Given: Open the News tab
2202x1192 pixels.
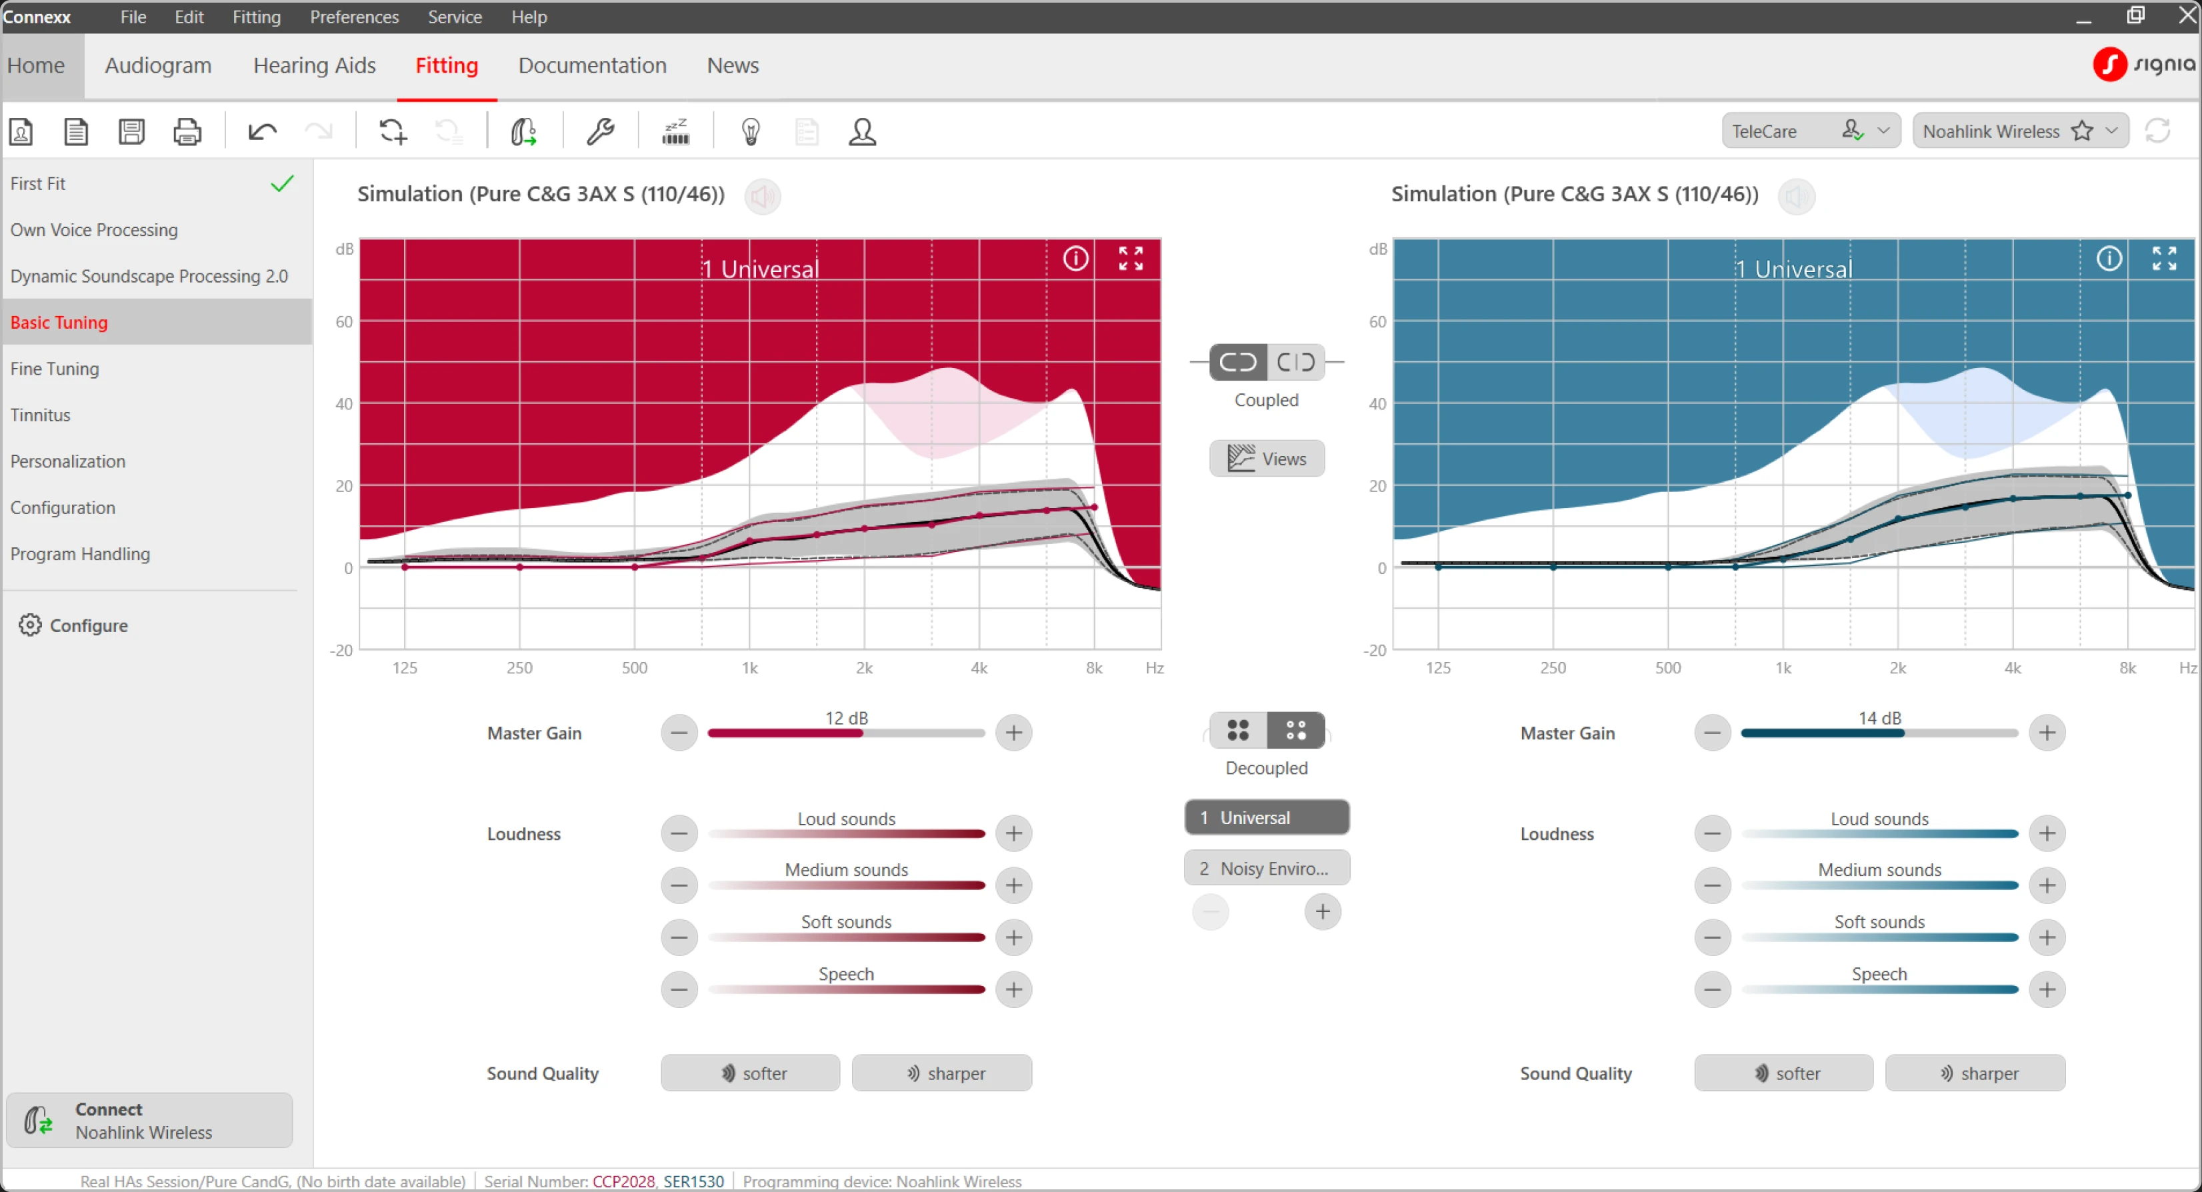Looking at the screenshot, I should 733,66.
